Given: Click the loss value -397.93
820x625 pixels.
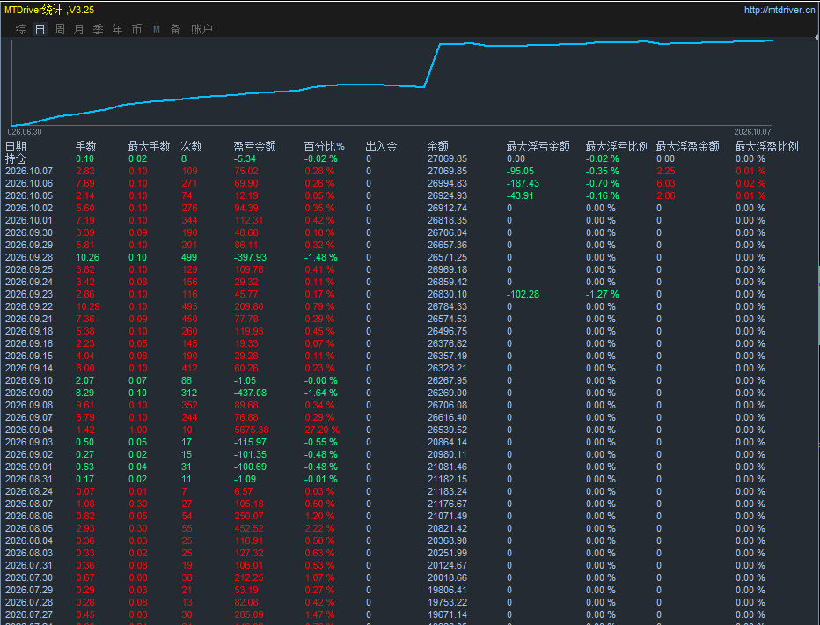Looking at the screenshot, I should 250,257.
